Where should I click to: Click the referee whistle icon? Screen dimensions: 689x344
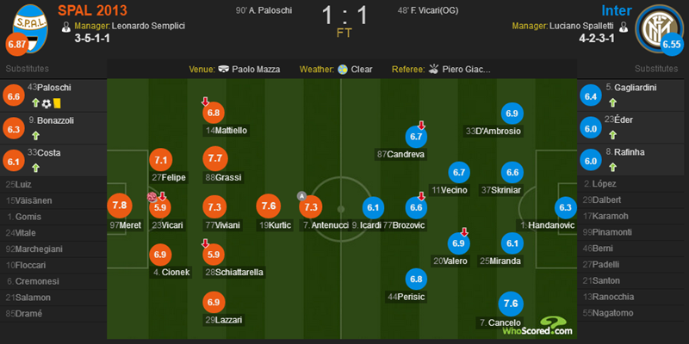pyautogui.click(x=434, y=69)
